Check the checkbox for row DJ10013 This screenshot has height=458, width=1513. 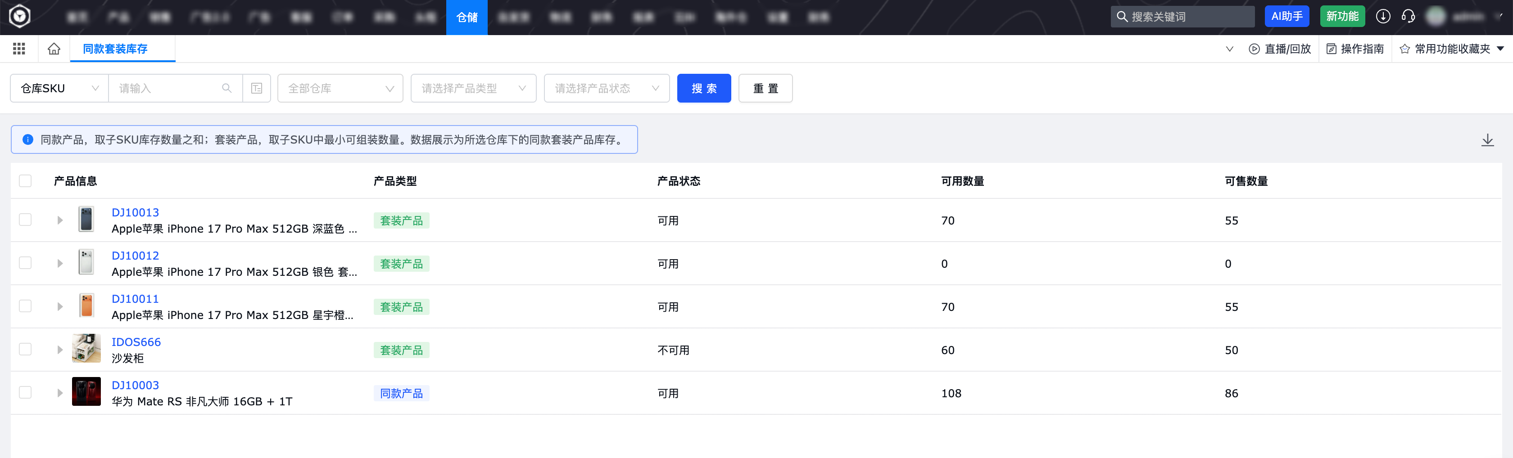(25, 220)
